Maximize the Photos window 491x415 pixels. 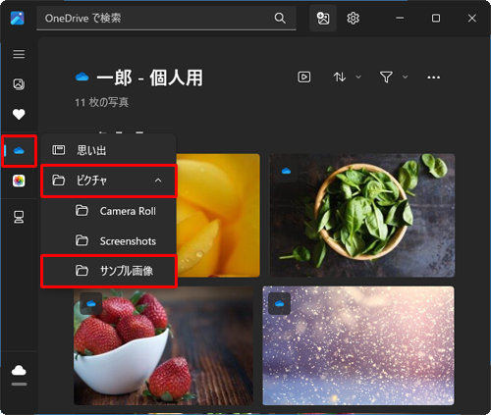436,18
